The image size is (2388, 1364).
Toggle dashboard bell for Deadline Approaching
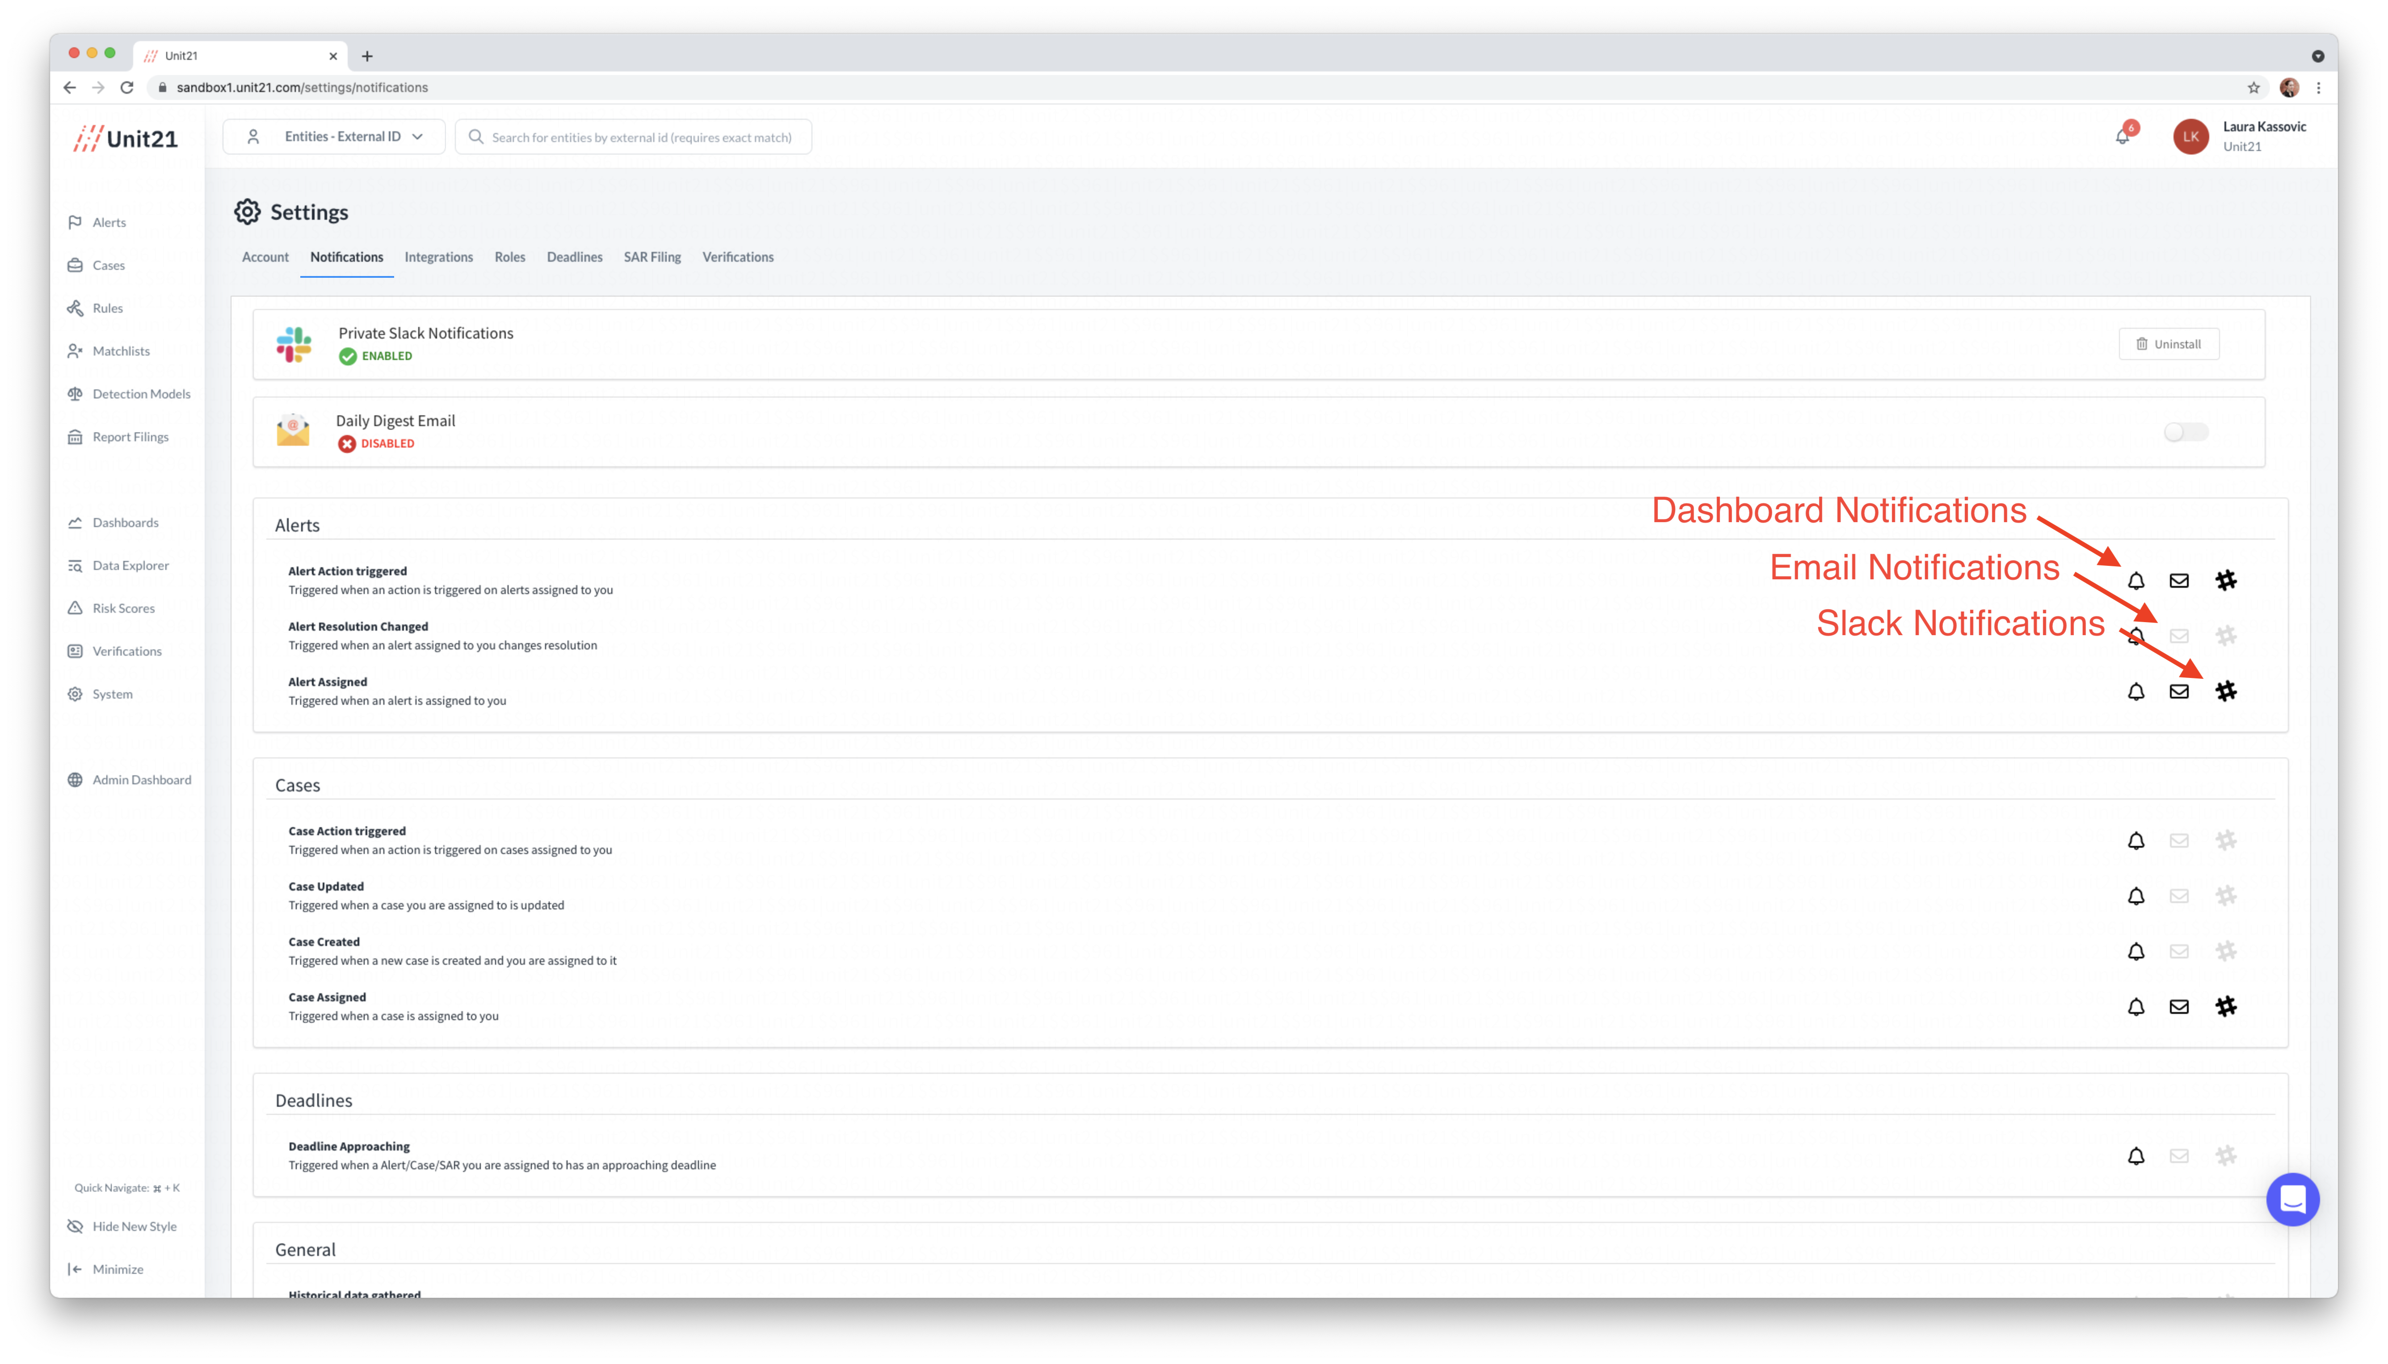click(x=2136, y=1156)
